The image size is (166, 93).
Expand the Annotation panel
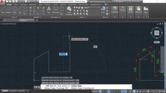(x=55, y=17)
